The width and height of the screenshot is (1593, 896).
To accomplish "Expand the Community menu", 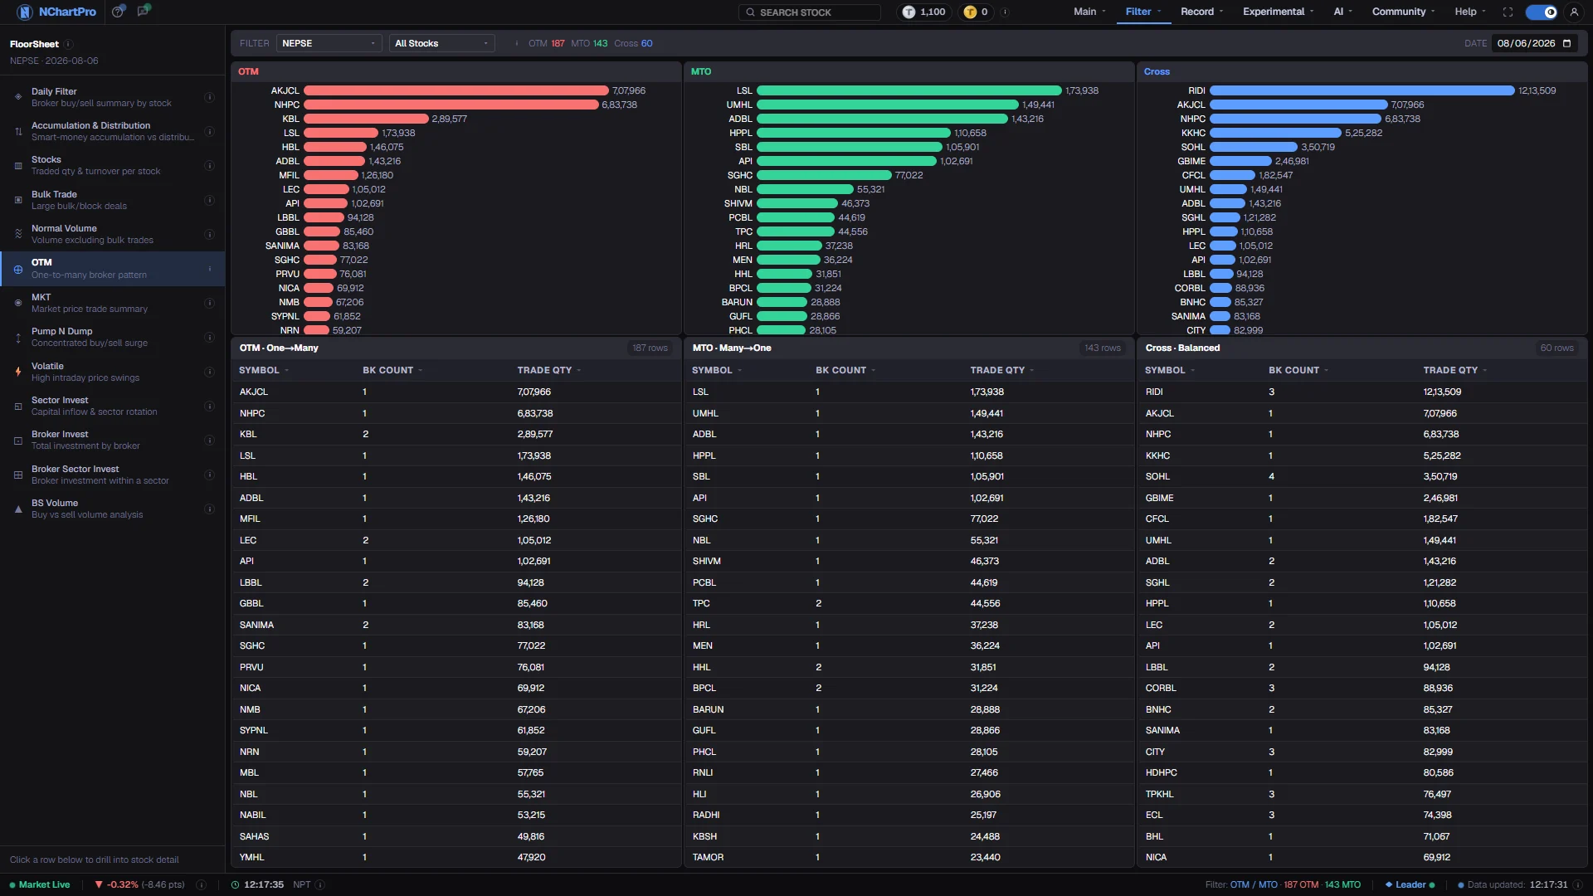I will (1403, 12).
